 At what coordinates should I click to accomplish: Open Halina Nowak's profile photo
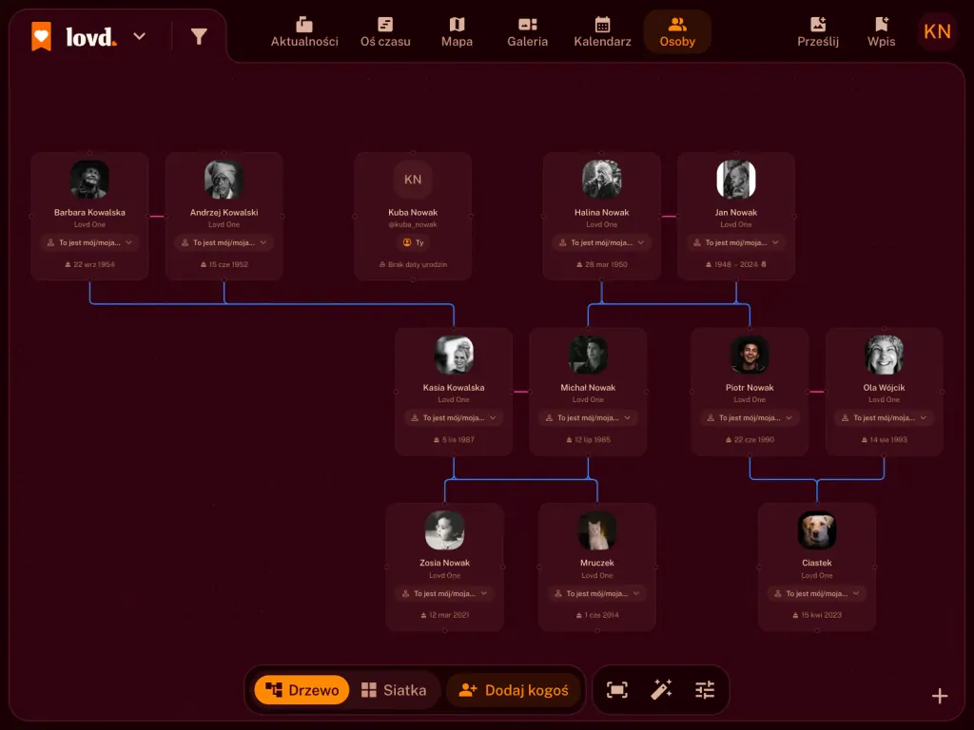pos(601,180)
